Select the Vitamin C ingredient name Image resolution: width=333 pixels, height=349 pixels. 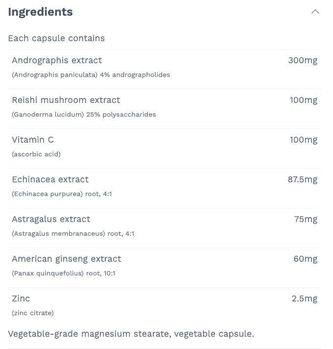tap(33, 140)
